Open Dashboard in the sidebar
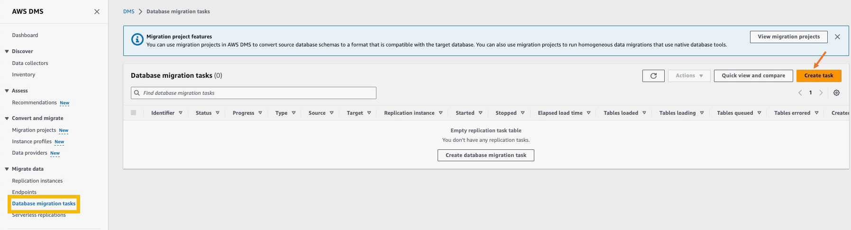The width and height of the screenshot is (851, 230). (25, 35)
